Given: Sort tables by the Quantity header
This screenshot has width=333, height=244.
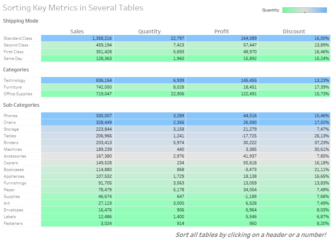Looking at the screenshot, I should pyautogui.click(x=149, y=31).
